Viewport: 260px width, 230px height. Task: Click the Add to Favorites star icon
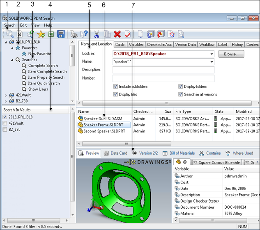tap(41, 35)
